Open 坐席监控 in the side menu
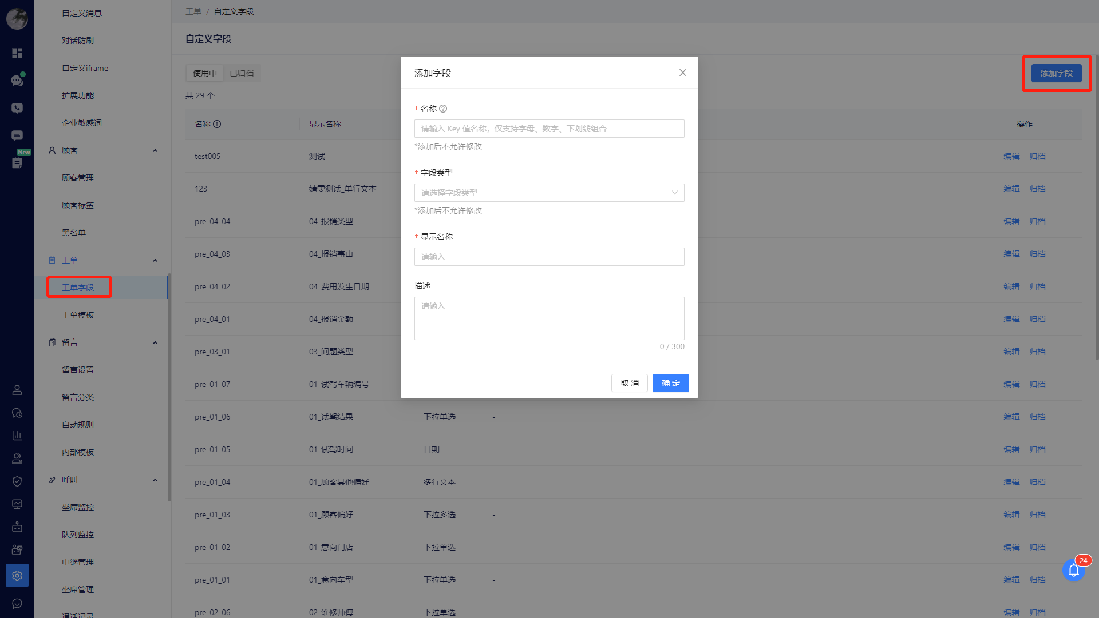Image resolution: width=1099 pixels, height=618 pixels. [x=78, y=507]
